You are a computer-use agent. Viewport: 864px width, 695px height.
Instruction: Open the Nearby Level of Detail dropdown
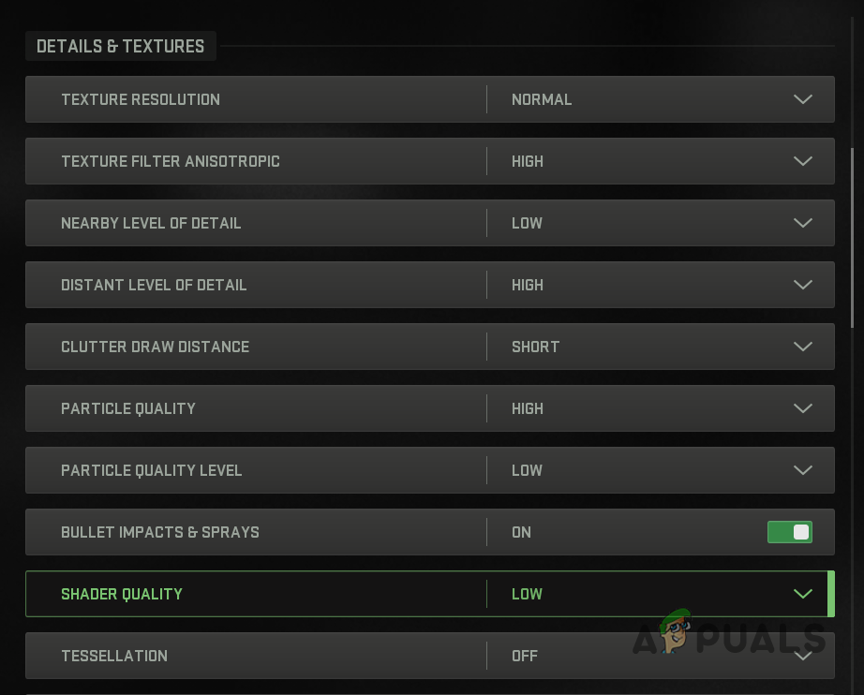coord(802,223)
